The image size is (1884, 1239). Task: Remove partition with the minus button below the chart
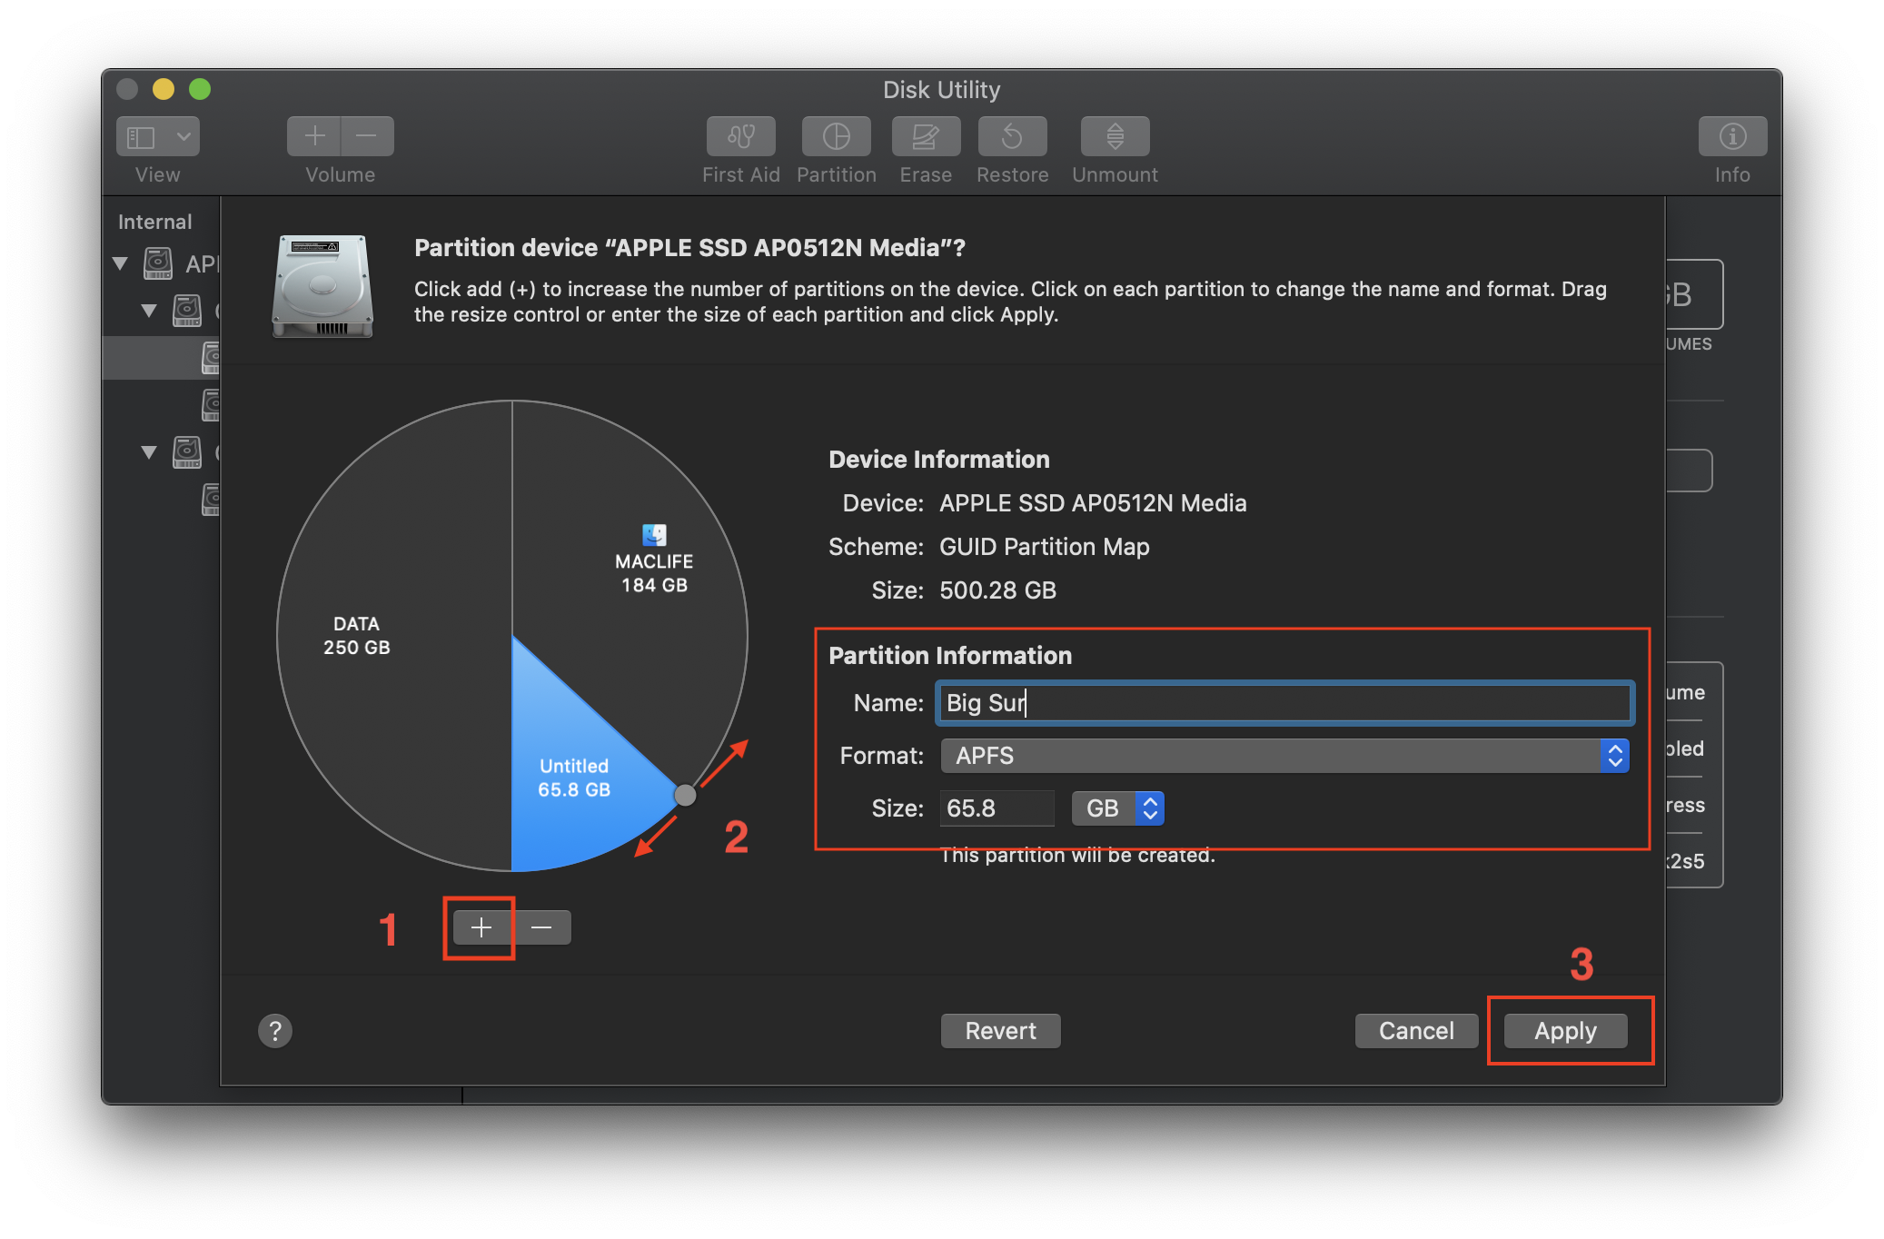541,927
